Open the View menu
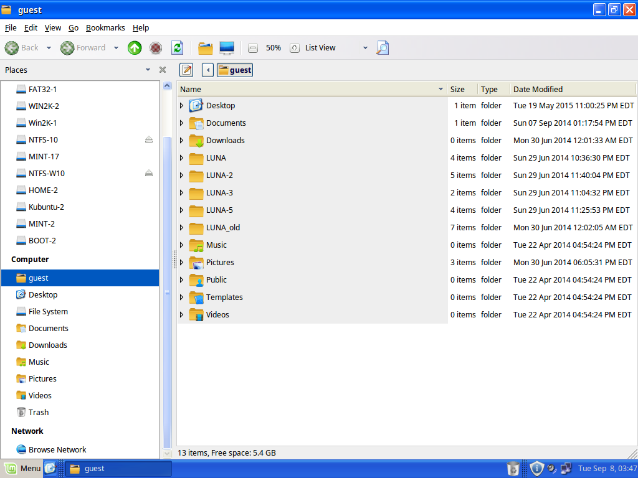 click(53, 27)
